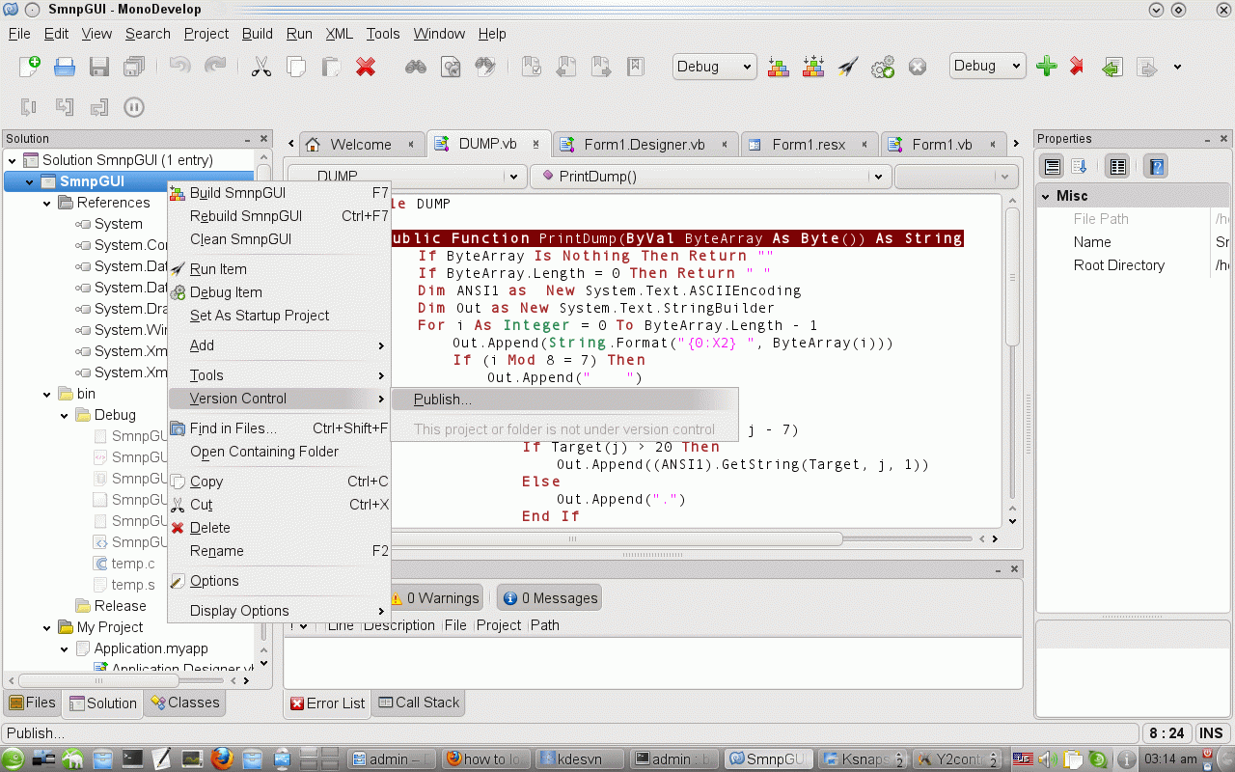
Task: Click the green plus toolbar icon
Action: click(x=1047, y=67)
